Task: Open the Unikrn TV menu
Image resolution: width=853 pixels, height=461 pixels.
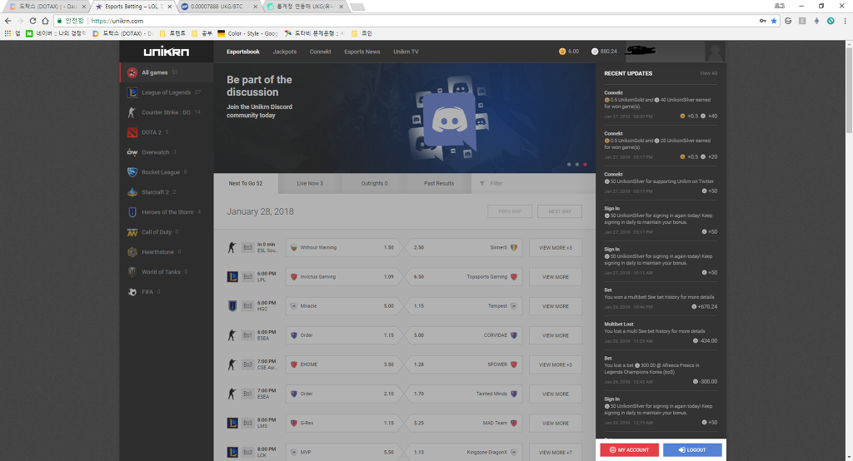Action: click(x=406, y=52)
